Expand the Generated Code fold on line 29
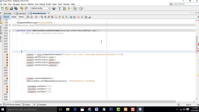This screenshot has width=199, height=112. (x=10, y=25)
